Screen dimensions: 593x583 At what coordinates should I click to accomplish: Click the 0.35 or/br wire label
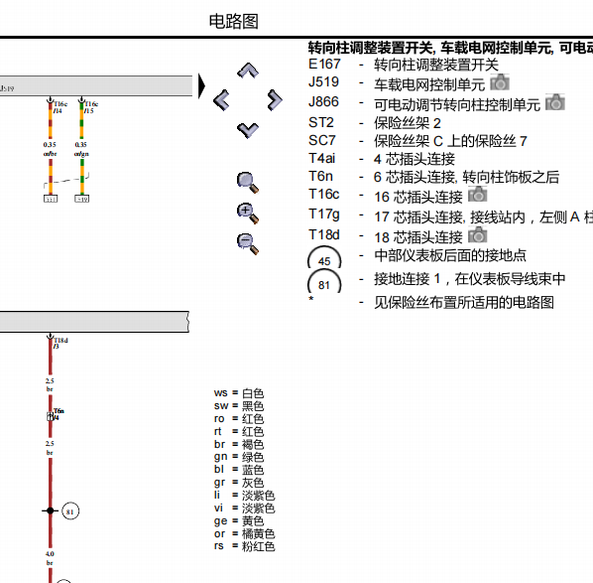coord(50,149)
